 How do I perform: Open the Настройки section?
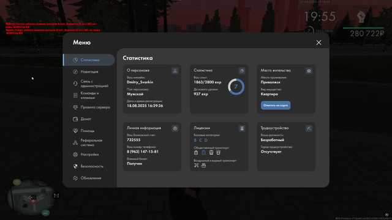coord(89,155)
